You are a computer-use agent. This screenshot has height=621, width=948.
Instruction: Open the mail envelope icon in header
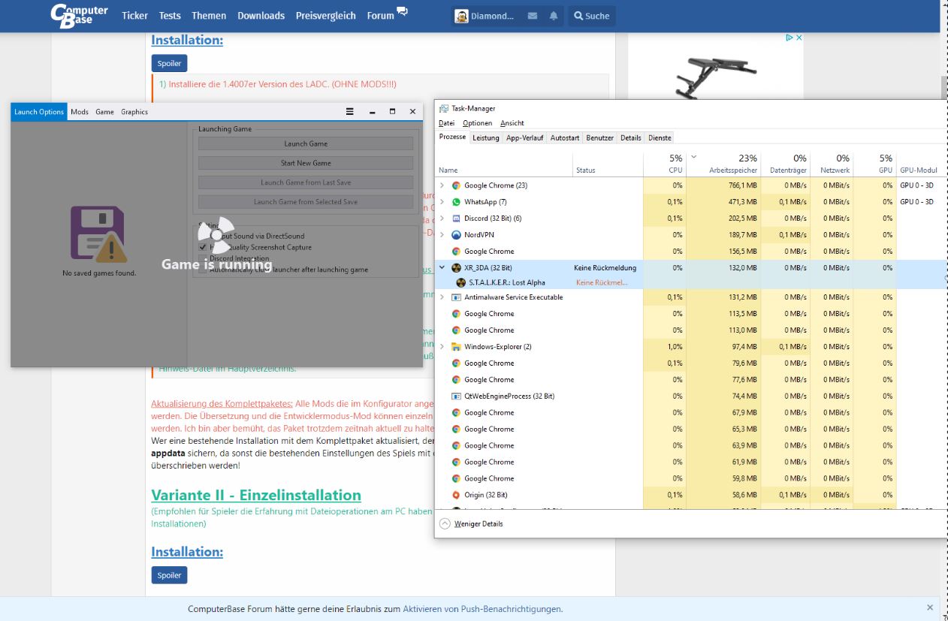[x=533, y=16]
